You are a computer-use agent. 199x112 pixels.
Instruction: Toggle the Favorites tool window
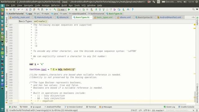click(7, 97)
